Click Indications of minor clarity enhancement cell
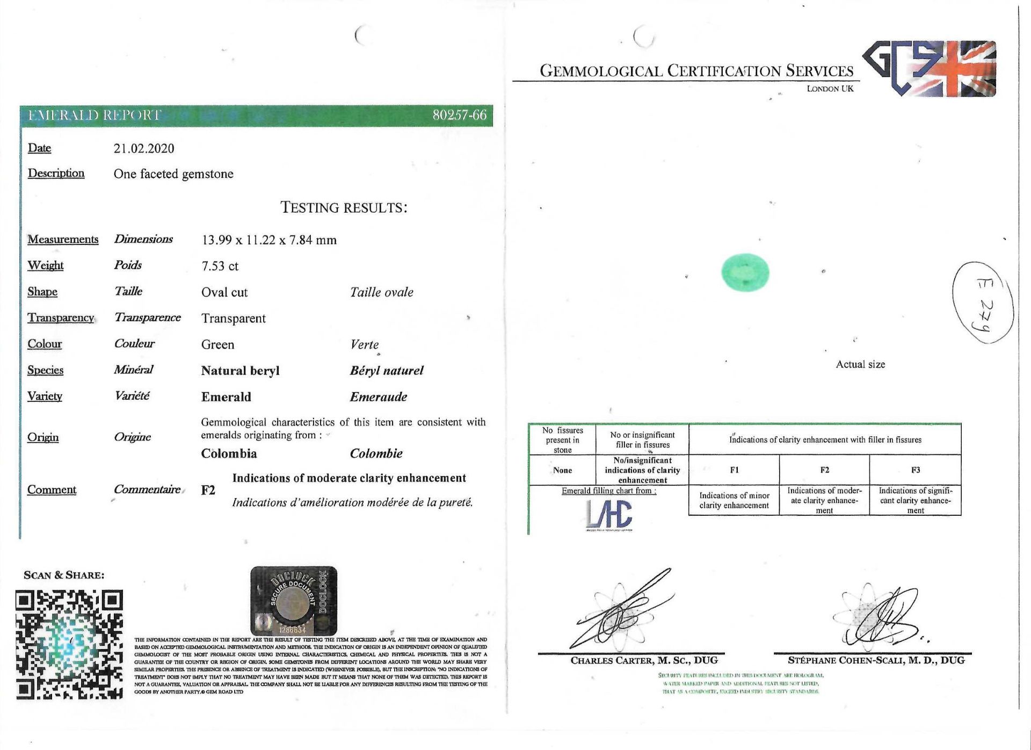 pos(734,500)
